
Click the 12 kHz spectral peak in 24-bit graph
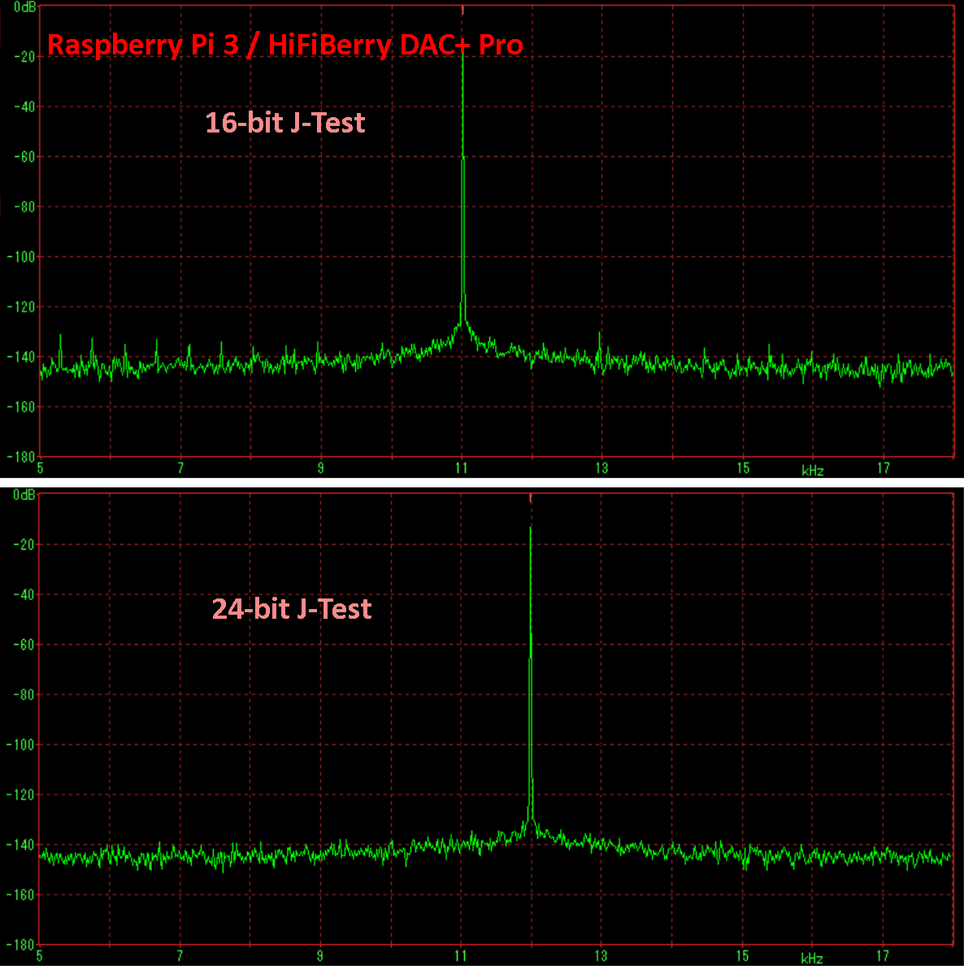pyautogui.click(x=530, y=672)
